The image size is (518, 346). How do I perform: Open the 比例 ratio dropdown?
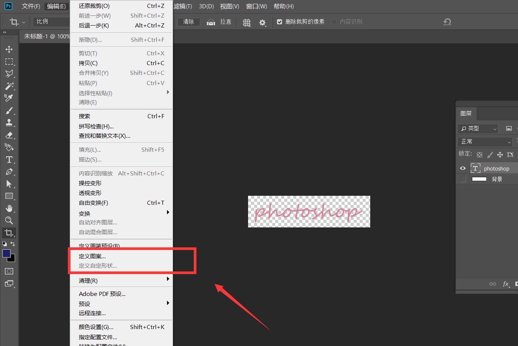tap(52, 22)
